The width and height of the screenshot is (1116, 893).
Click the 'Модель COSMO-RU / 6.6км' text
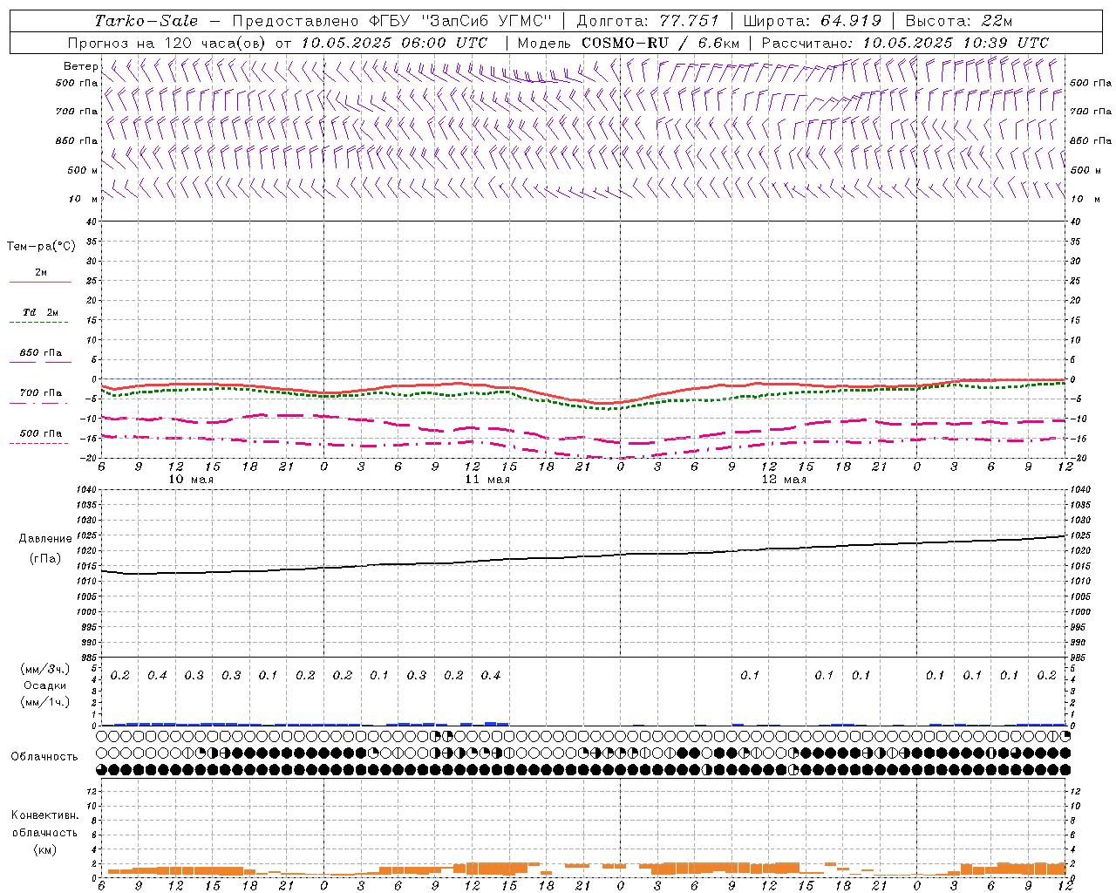pos(629,43)
